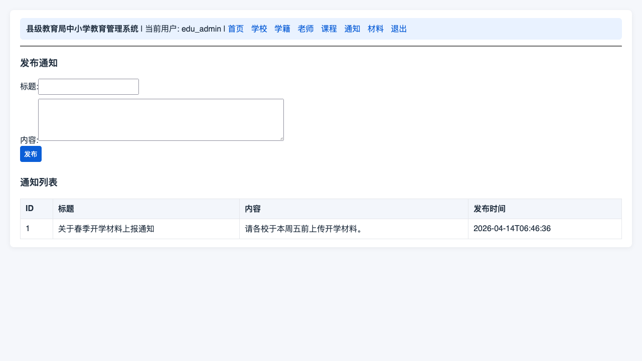Open the 课程 link
This screenshot has height=361, width=642.
coord(329,29)
